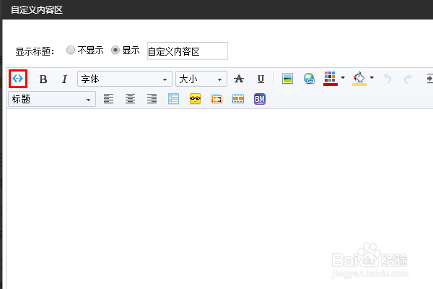433x289 pixels.
Task: Redo the last edit
Action: (408, 79)
